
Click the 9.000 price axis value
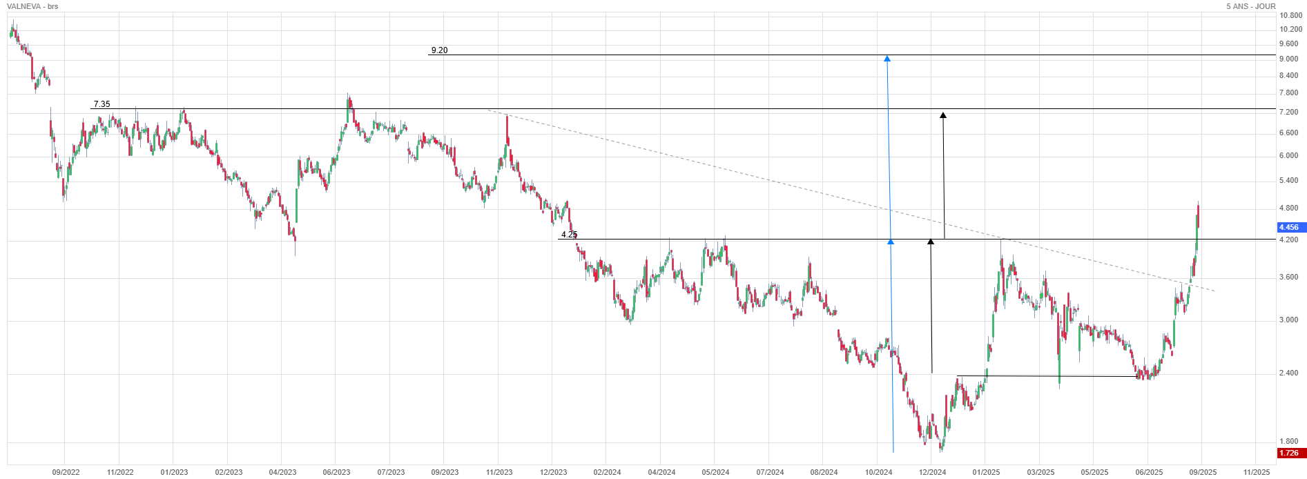pos(1289,59)
